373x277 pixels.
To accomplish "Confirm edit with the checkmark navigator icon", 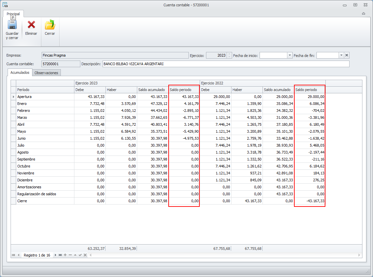I will pos(80,255).
